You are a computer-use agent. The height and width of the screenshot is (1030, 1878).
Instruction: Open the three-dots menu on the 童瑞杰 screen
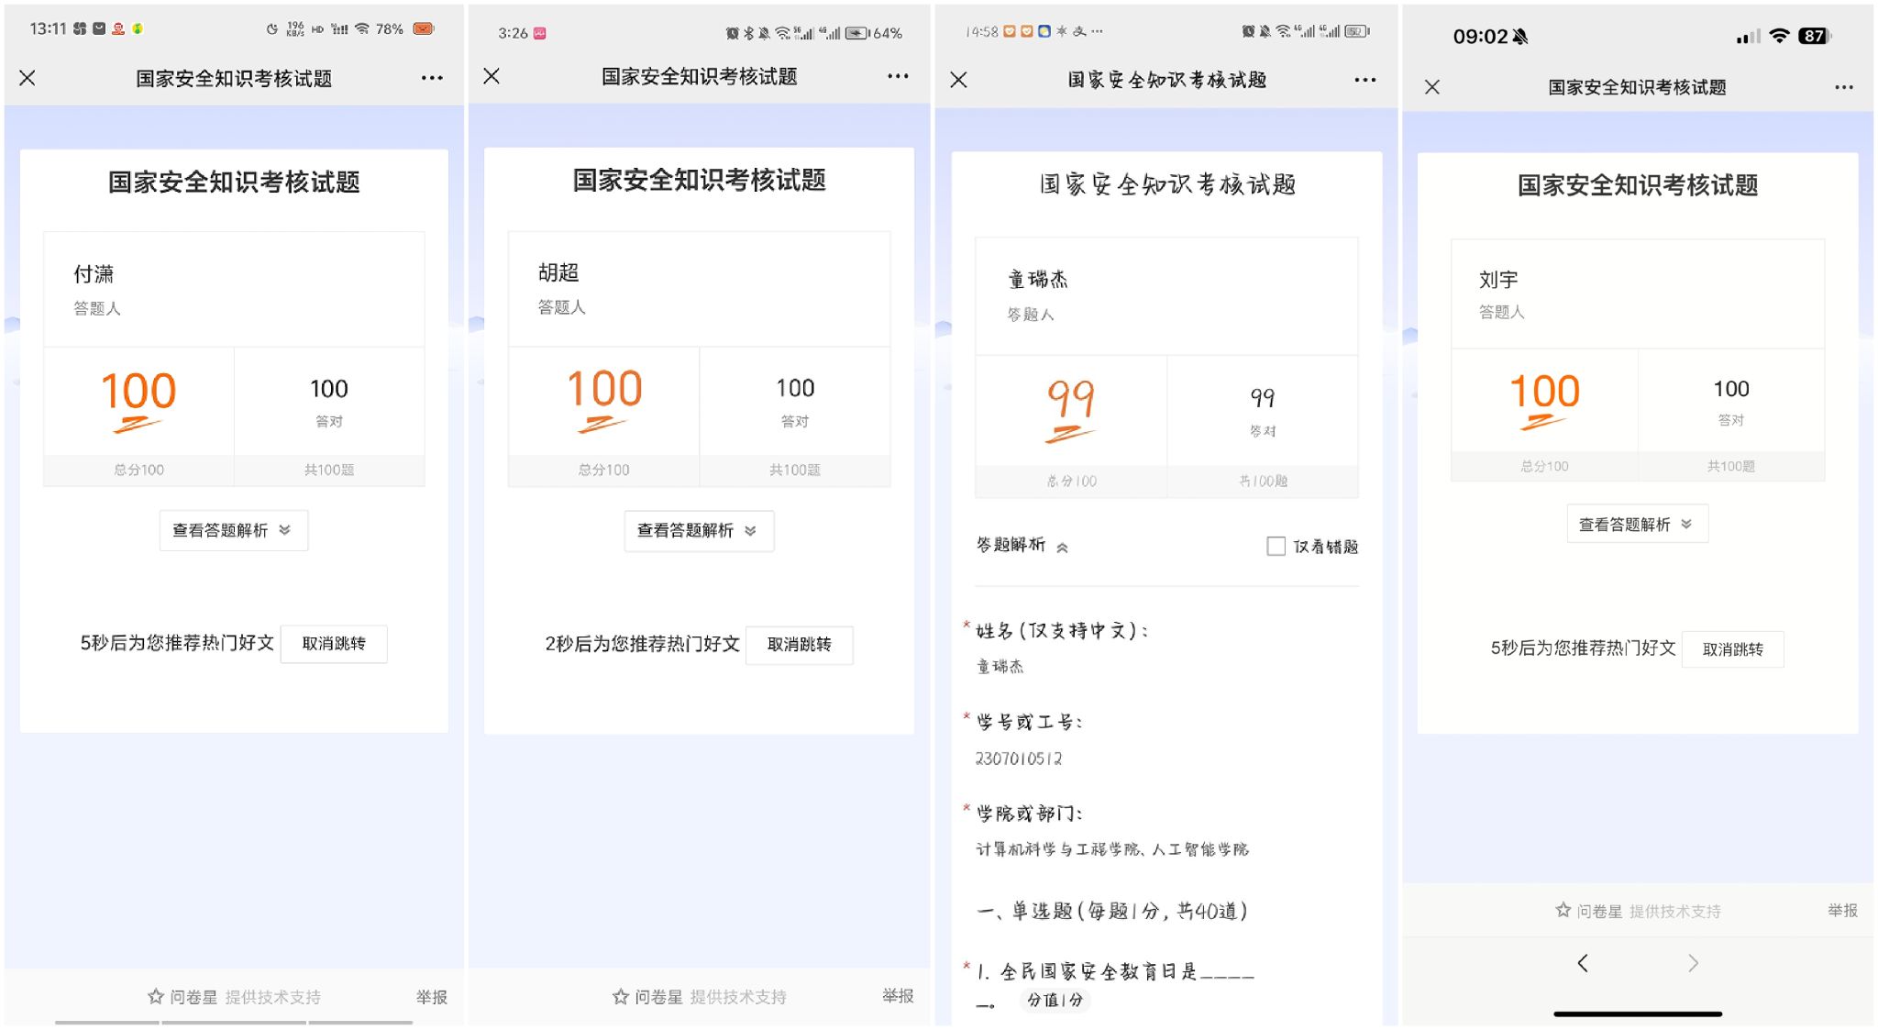coord(1364,80)
